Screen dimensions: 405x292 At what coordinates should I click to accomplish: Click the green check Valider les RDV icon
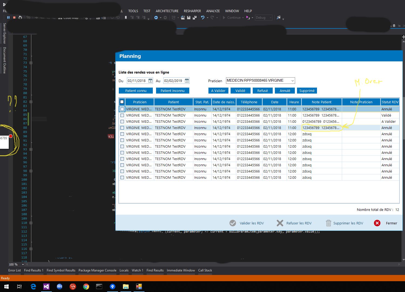[233, 223]
